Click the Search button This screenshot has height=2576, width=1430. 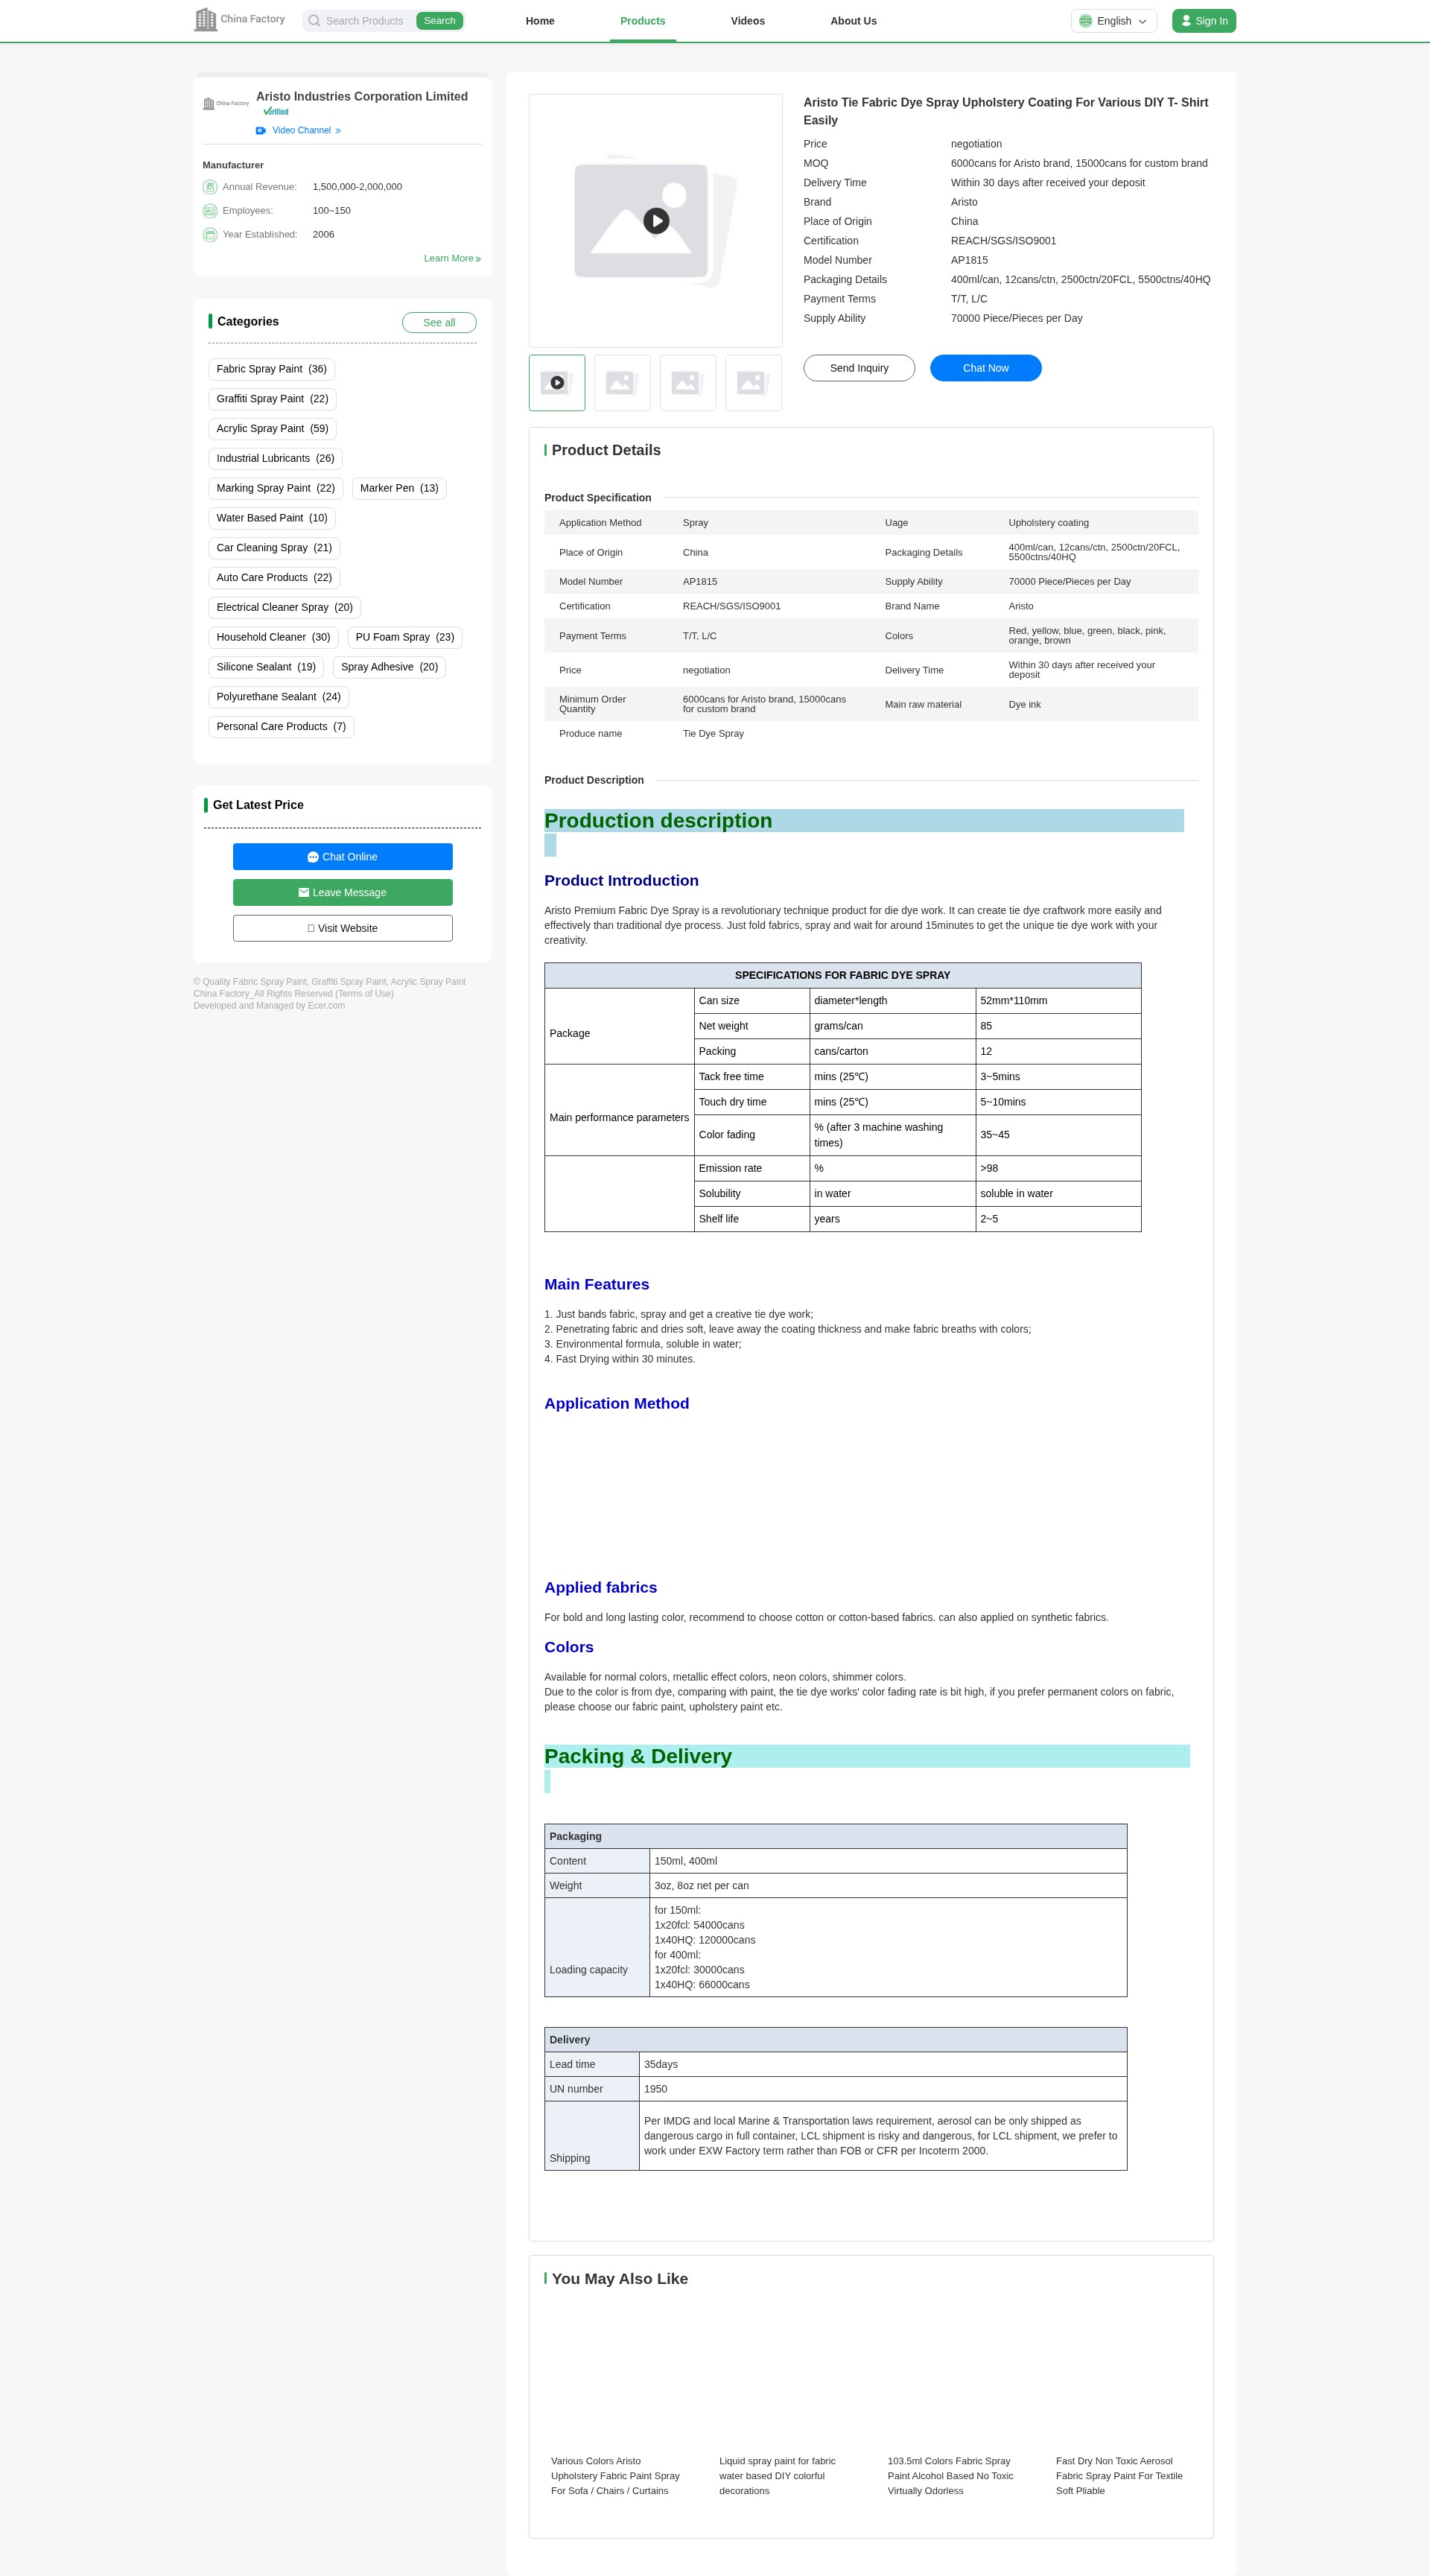coord(440,21)
